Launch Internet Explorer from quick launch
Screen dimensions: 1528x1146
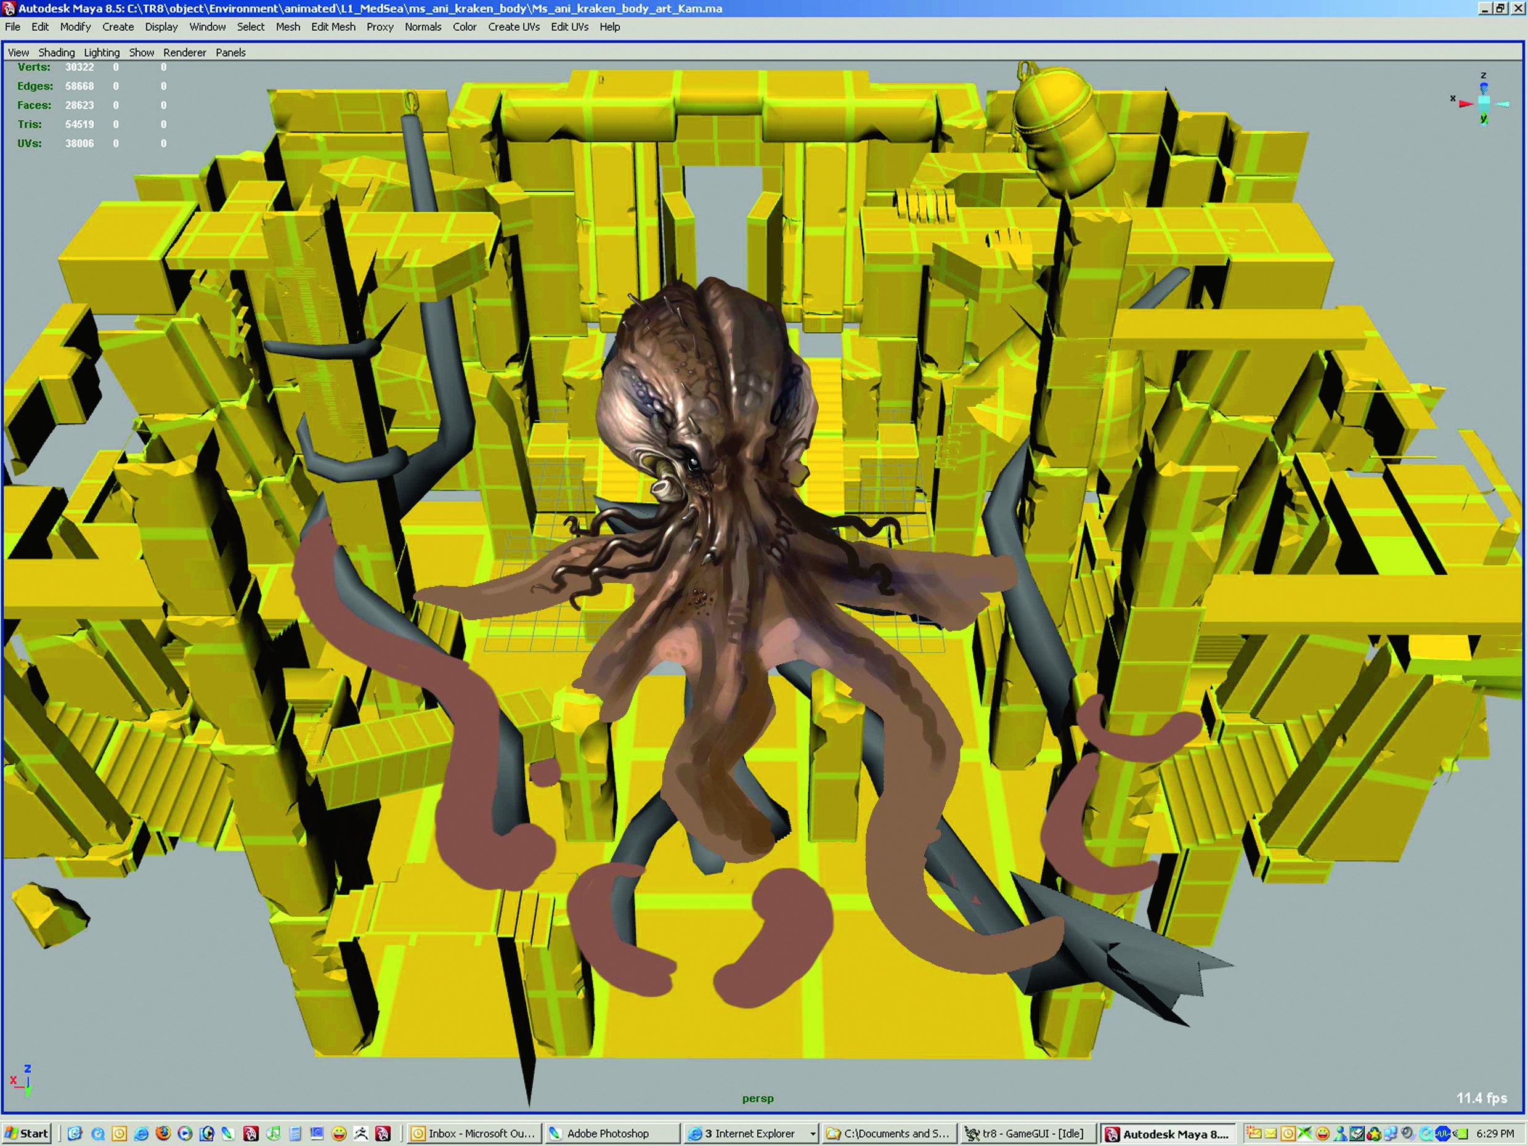point(141,1134)
